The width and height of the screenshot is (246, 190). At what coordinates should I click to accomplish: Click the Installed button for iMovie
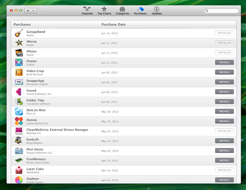[224, 42]
